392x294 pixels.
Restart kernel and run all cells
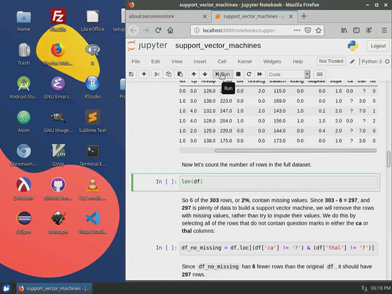pos(260,74)
